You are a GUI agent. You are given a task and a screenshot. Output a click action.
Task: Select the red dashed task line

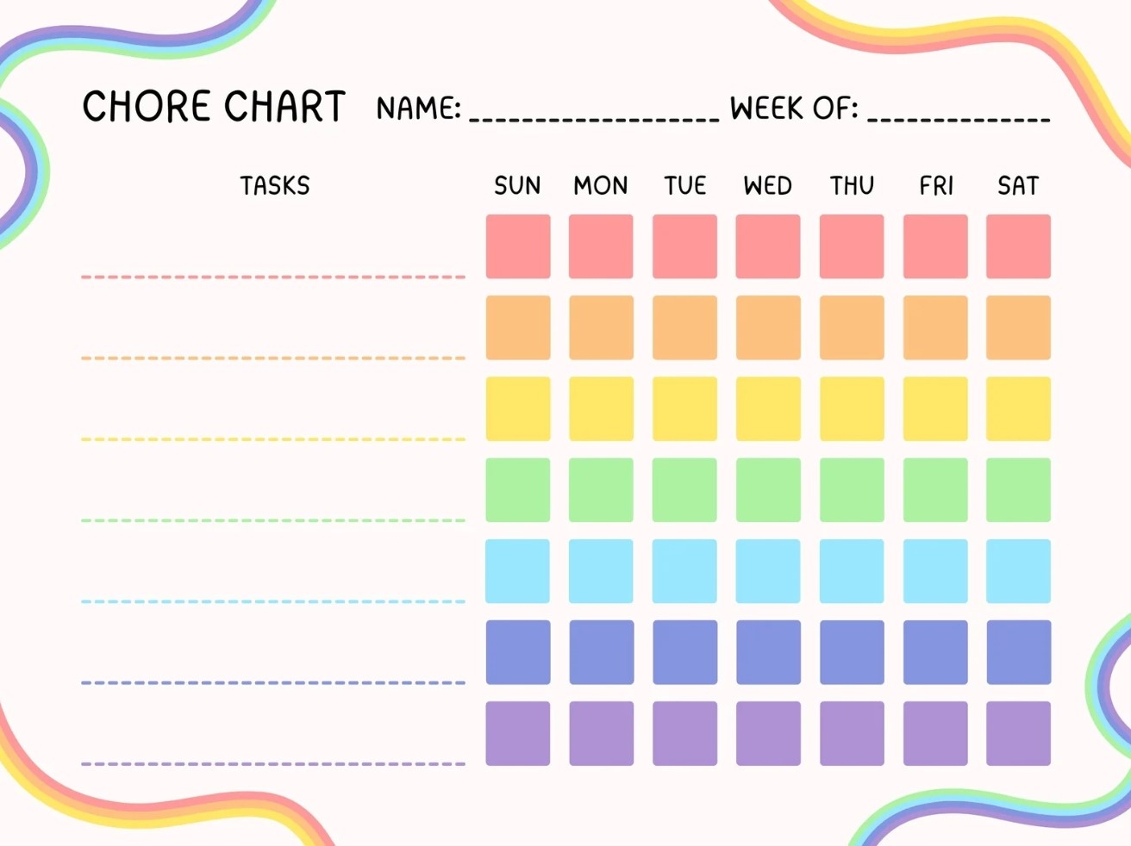point(273,277)
